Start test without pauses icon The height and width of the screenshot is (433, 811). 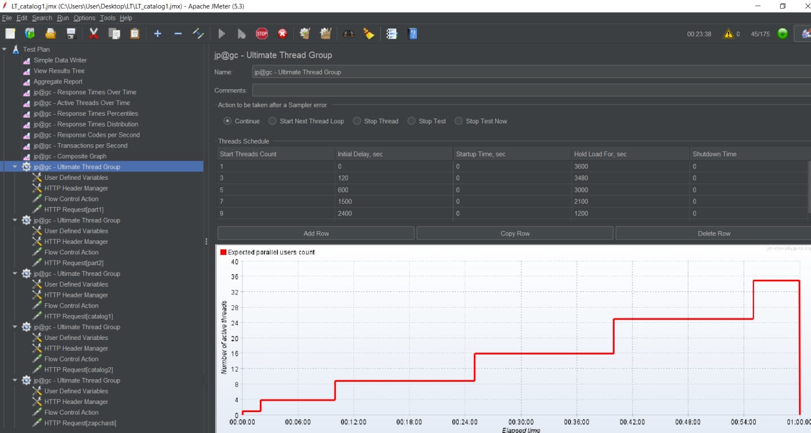[x=241, y=34]
